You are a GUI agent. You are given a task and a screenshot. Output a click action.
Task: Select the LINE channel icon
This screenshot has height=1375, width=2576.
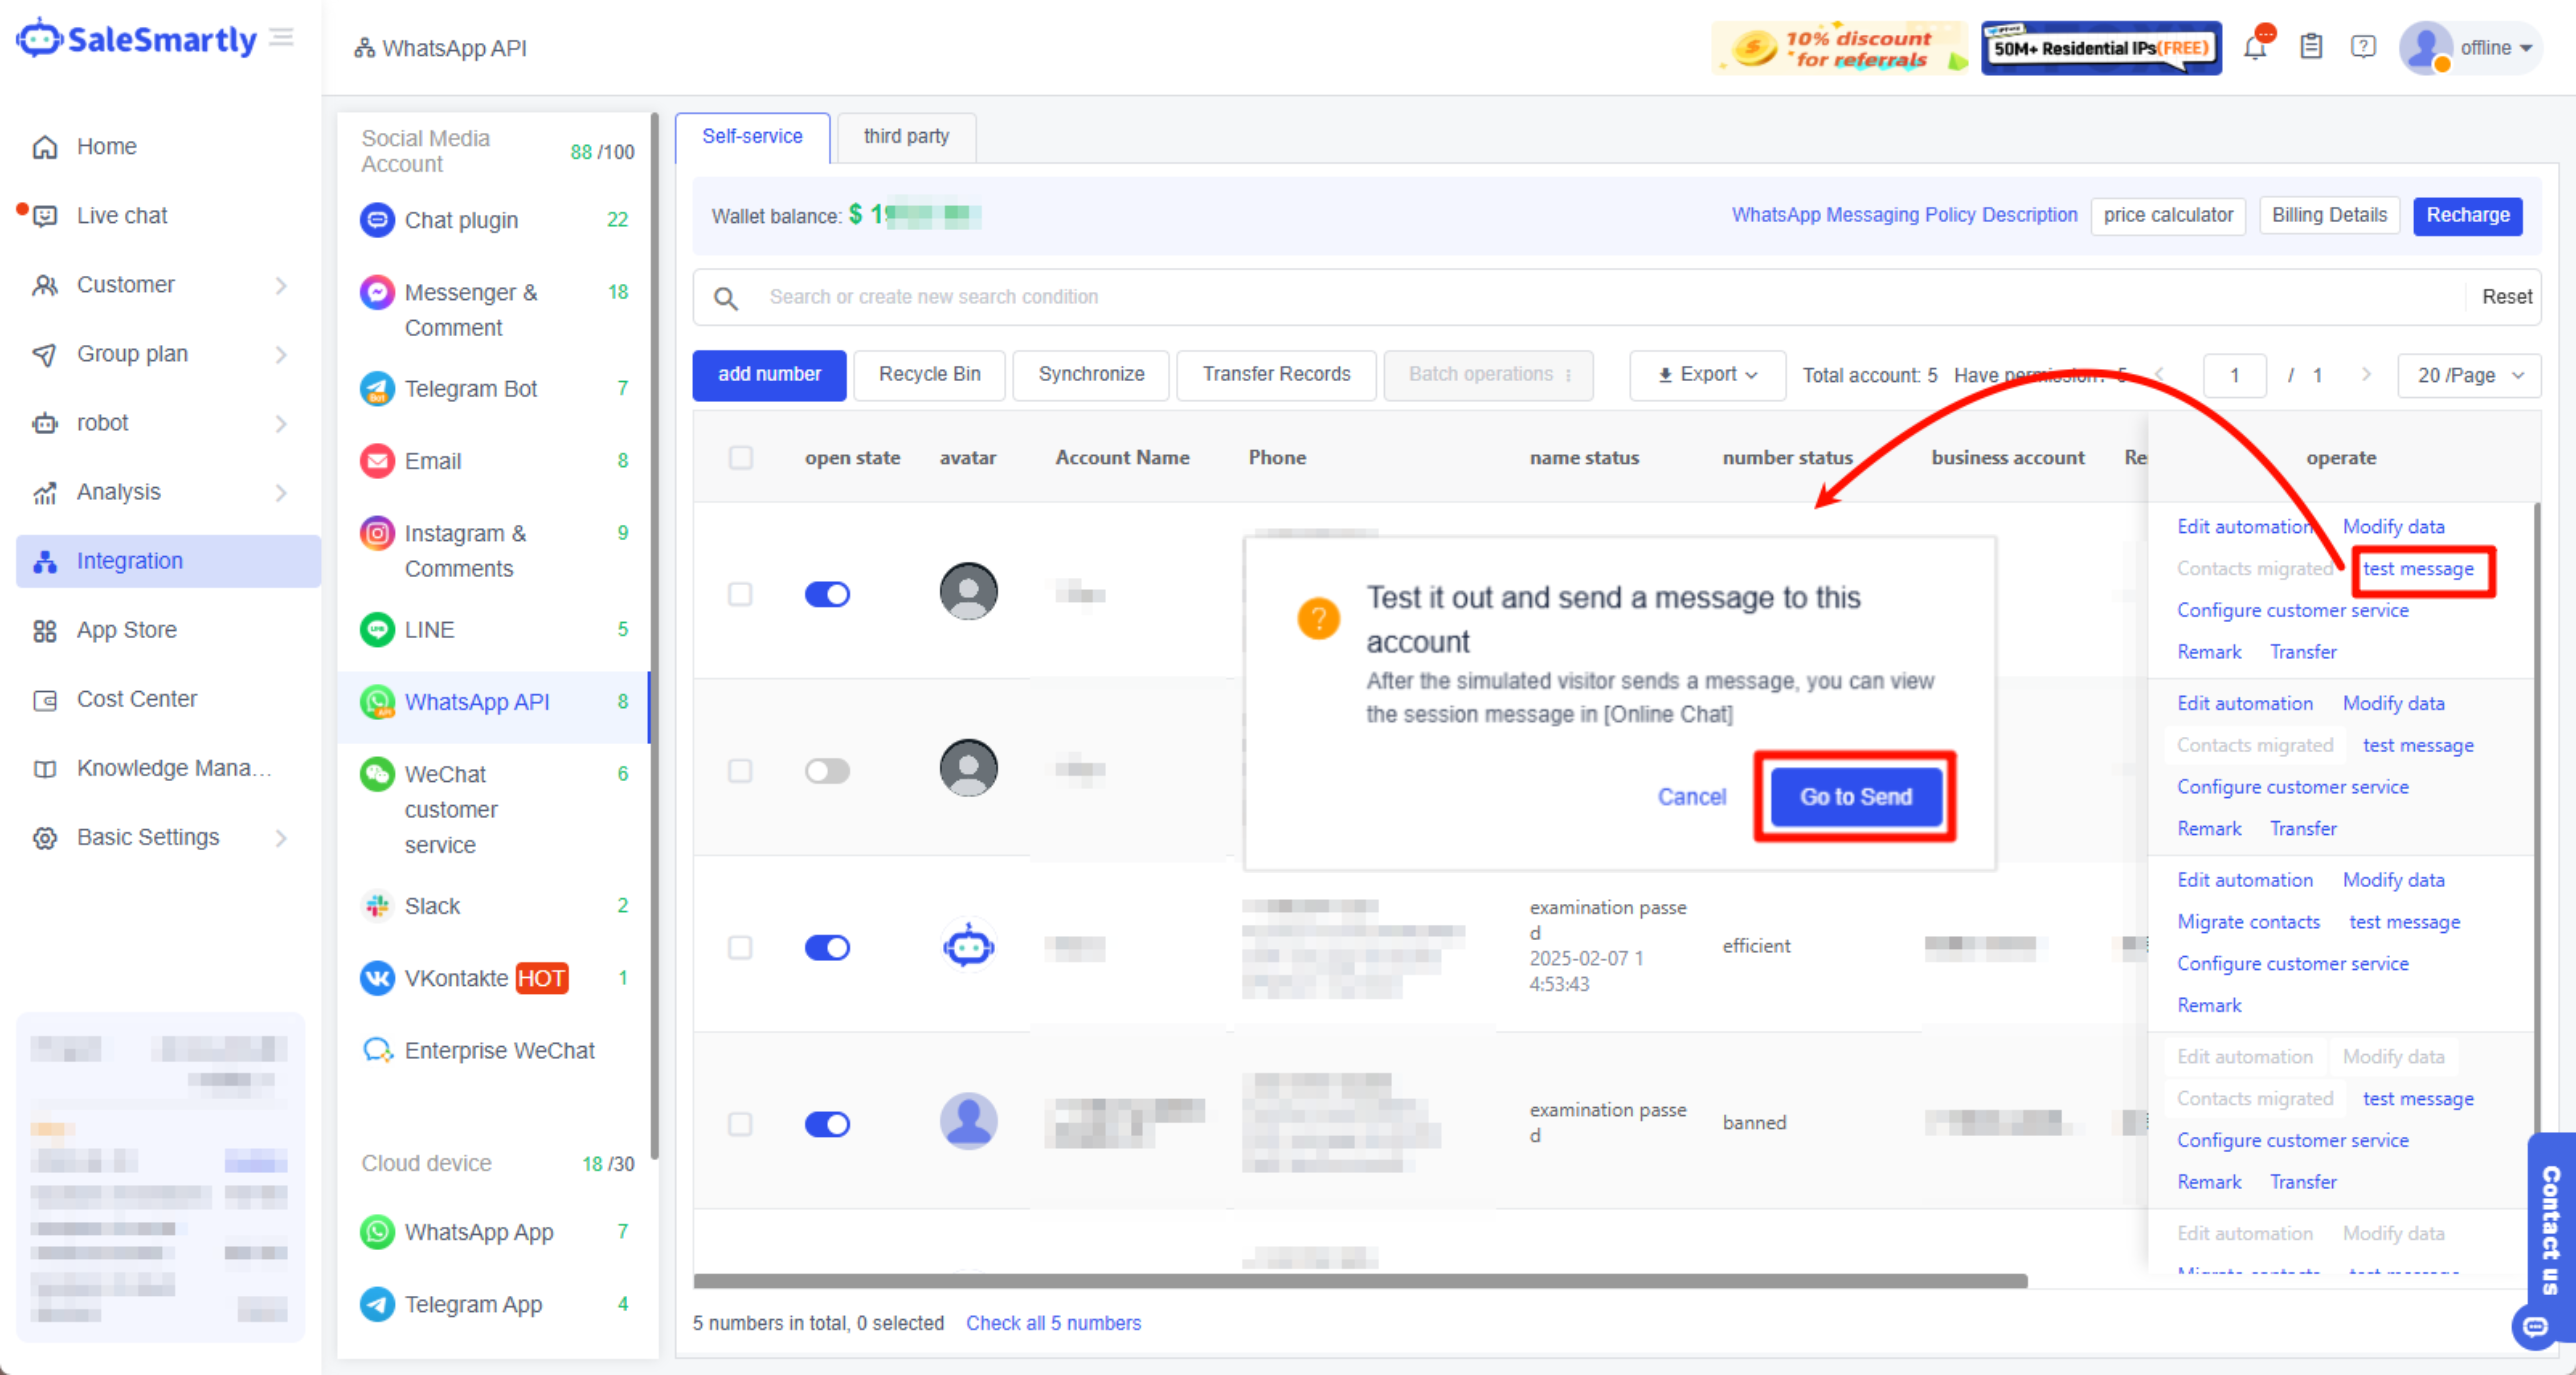(x=377, y=630)
